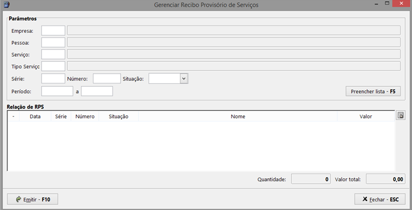Focus the Tipo Serviço code field
412x210 pixels.
[53, 66]
